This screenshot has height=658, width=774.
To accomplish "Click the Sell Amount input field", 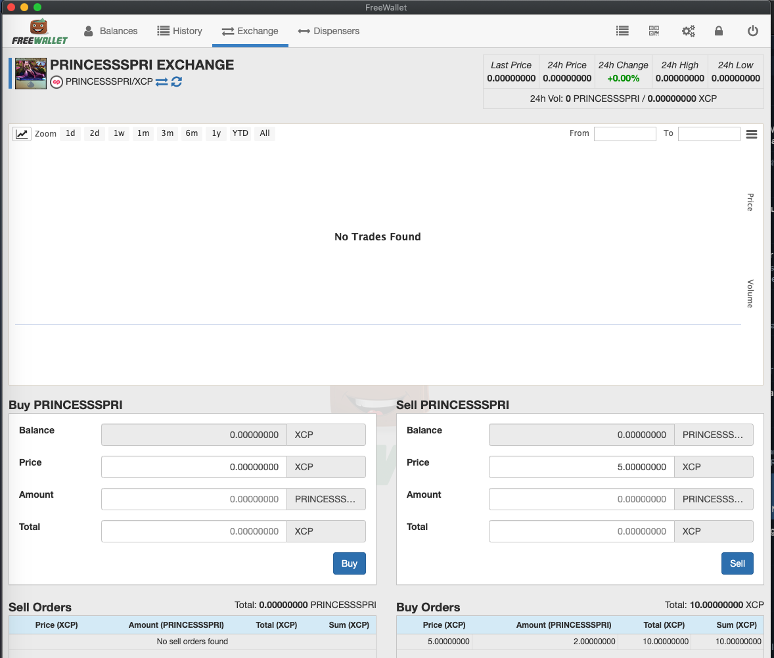I will click(x=581, y=498).
